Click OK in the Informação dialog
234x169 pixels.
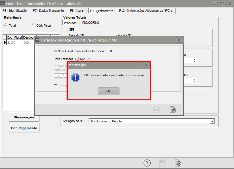[109, 91]
